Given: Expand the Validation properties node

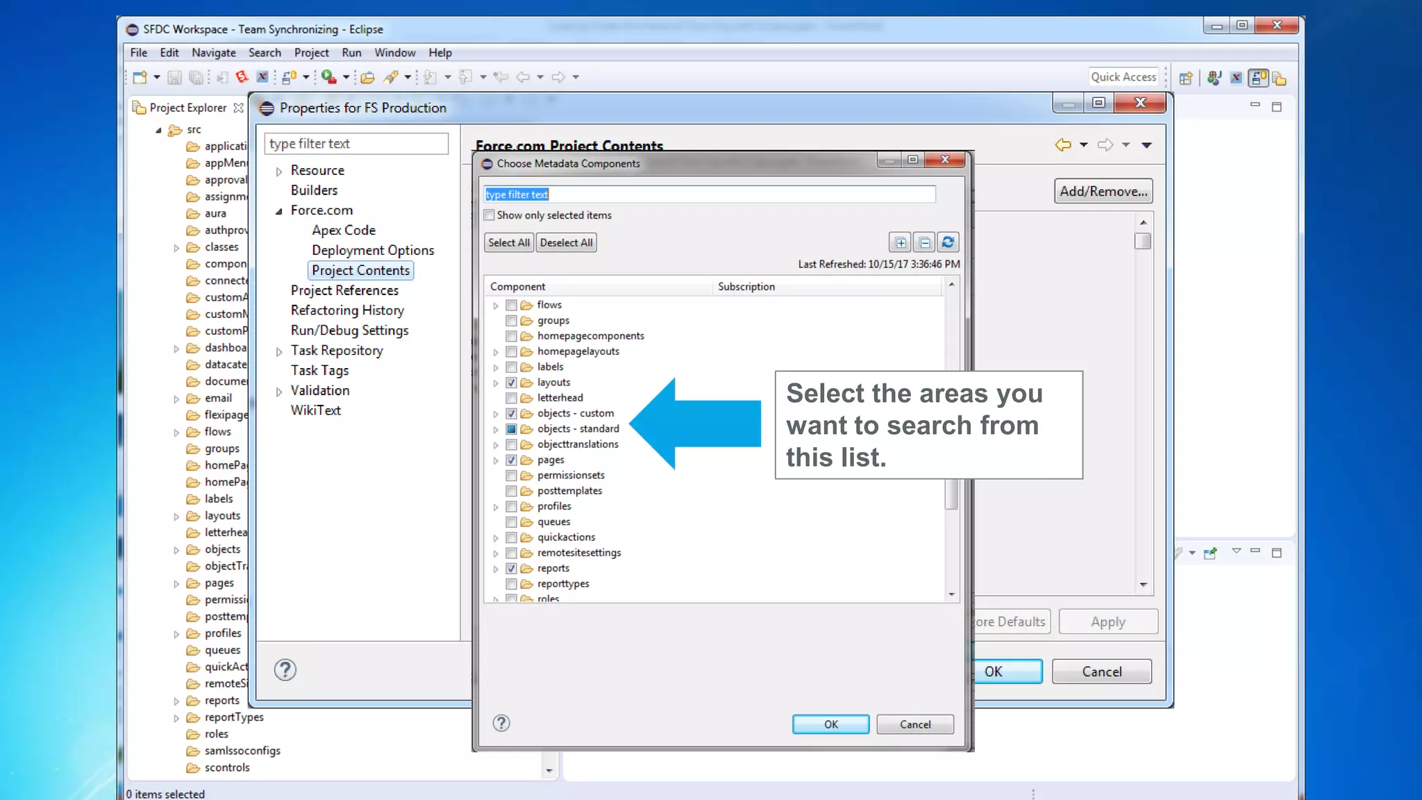Looking at the screenshot, I should pyautogui.click(x=278, y=392).
